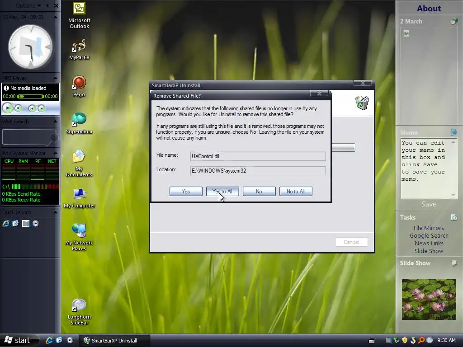The image size is (463, 347).
Task: Click the globe icon beside 2 March
Action: [454, 21]
